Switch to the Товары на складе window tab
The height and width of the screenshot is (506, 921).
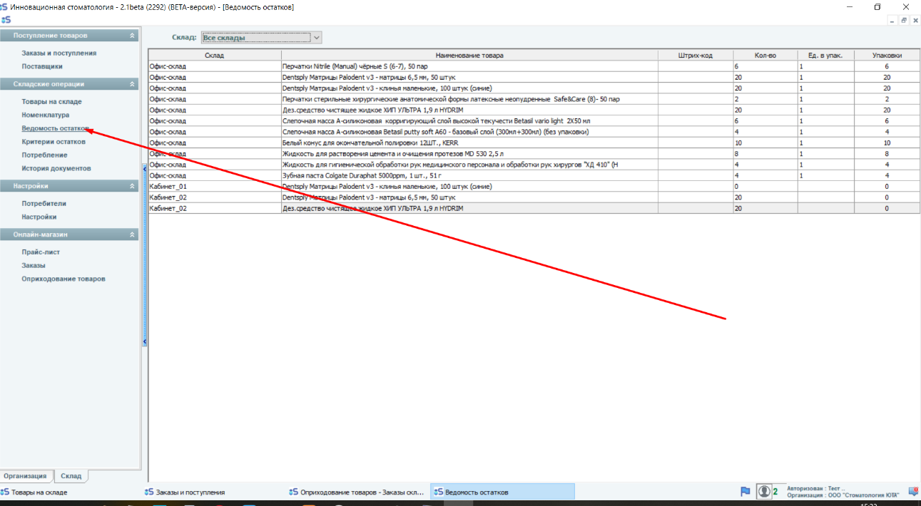point(40,492)
